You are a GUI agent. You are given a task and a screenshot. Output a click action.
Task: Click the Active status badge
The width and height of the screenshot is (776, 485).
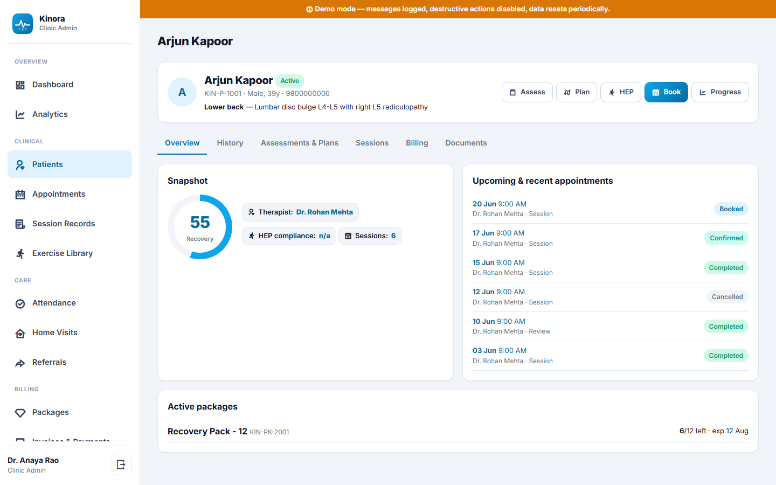[290, 81]
